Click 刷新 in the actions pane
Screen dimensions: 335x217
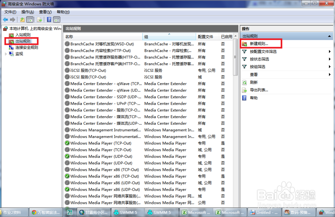(x=254, y=83)
